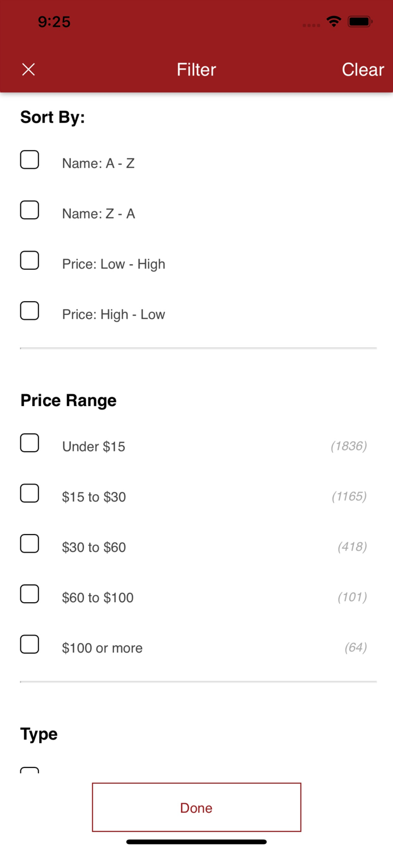Tap the (1165) item count
Screen dimensions: 393x852
click(x=349, y=496)
